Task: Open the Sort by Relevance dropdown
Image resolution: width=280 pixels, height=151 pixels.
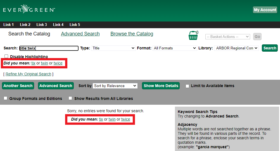Action: click(x=115, y=86)
